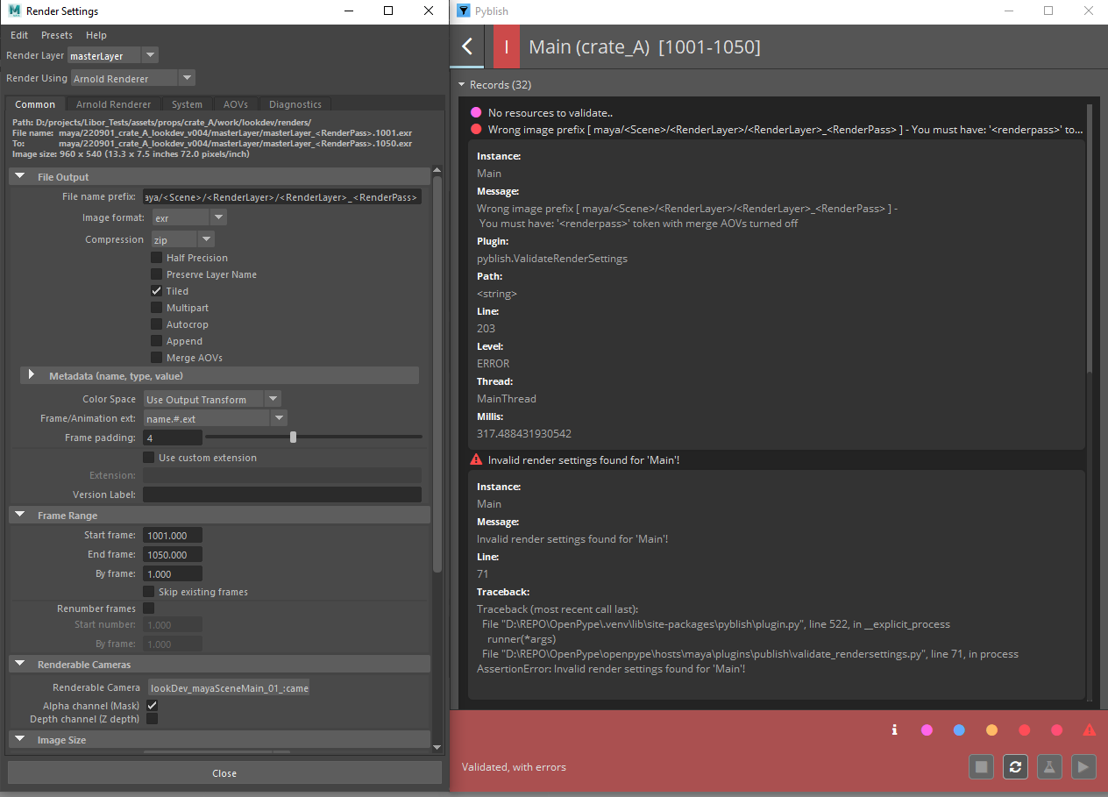Open the Presets menu
Image resolution: width=1108 pixels, height=797 pixels.
click(x=57, y=35)
